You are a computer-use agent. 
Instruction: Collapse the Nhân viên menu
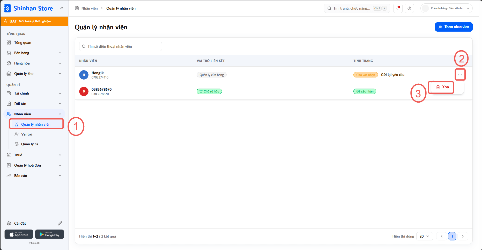coord(34,114)
